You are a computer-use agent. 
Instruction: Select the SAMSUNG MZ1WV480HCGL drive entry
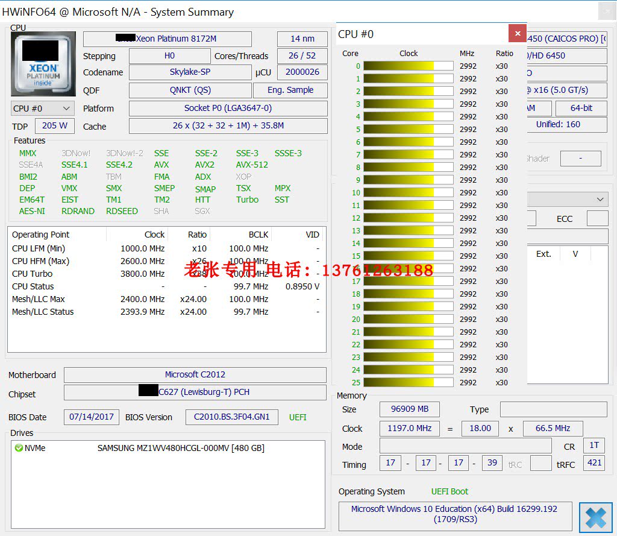(168, 448)
